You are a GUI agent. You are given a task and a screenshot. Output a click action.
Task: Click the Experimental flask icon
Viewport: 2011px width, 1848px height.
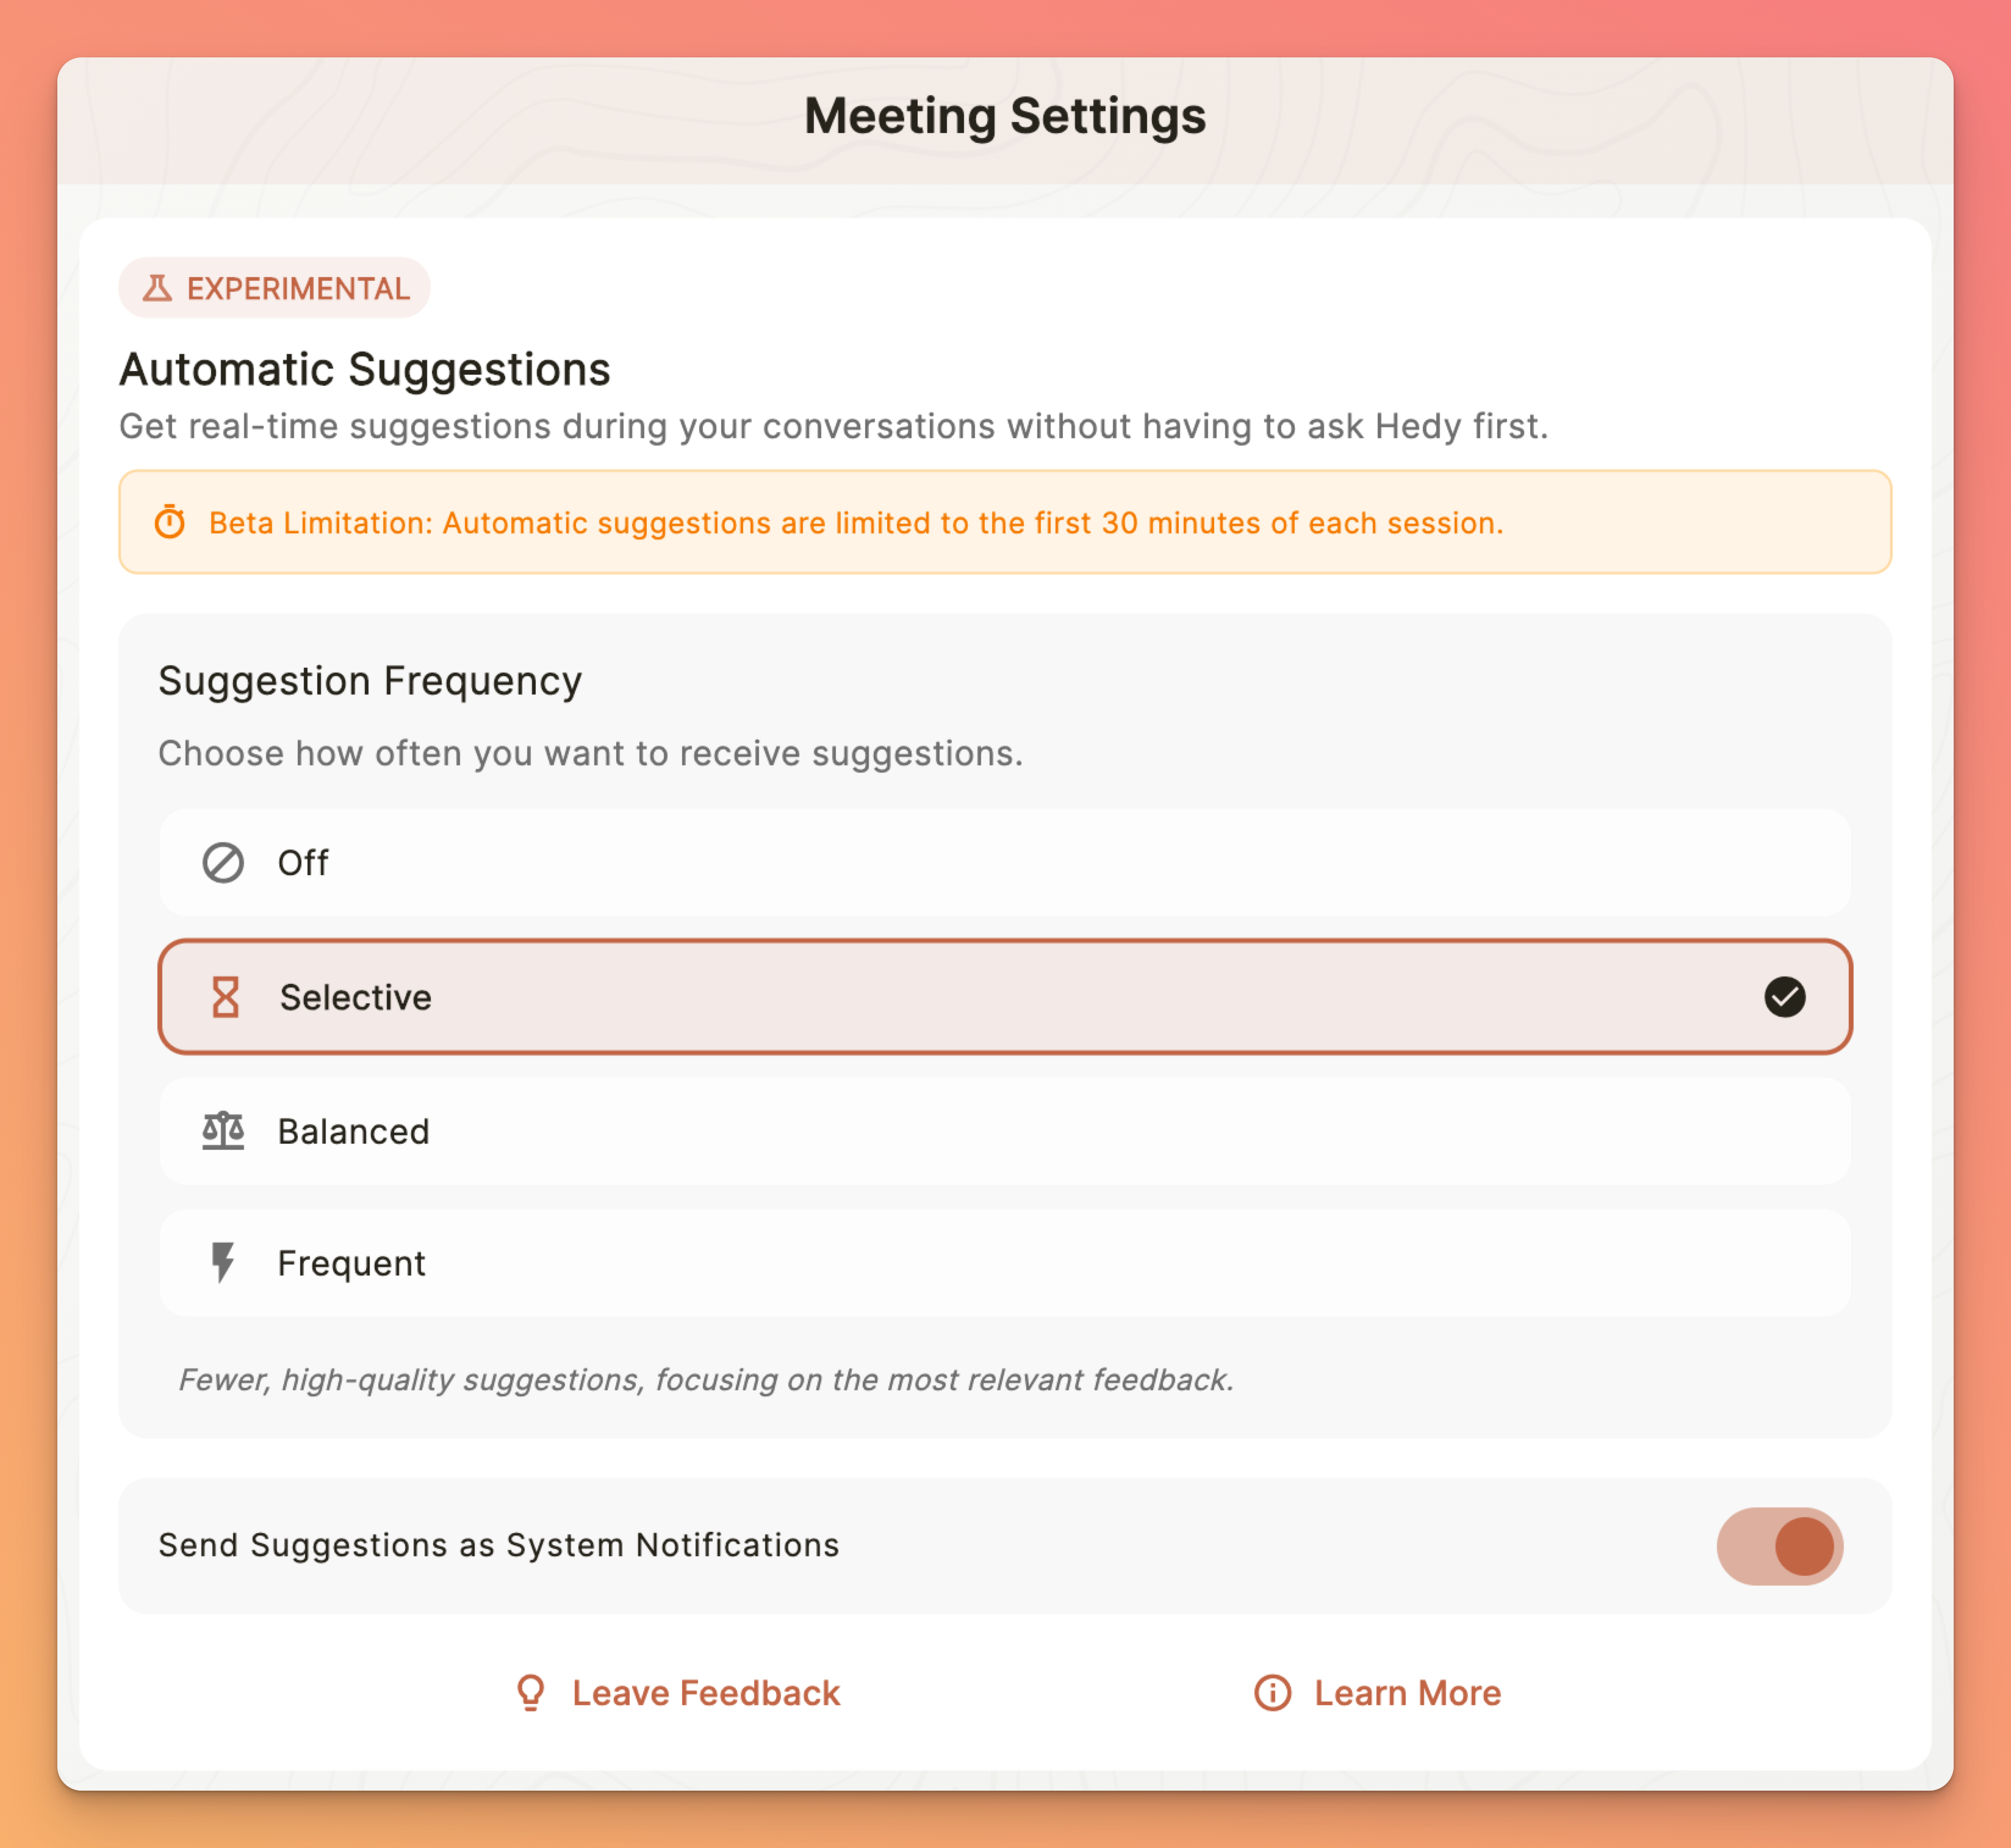pyautogui.click(x=157, y=289)
